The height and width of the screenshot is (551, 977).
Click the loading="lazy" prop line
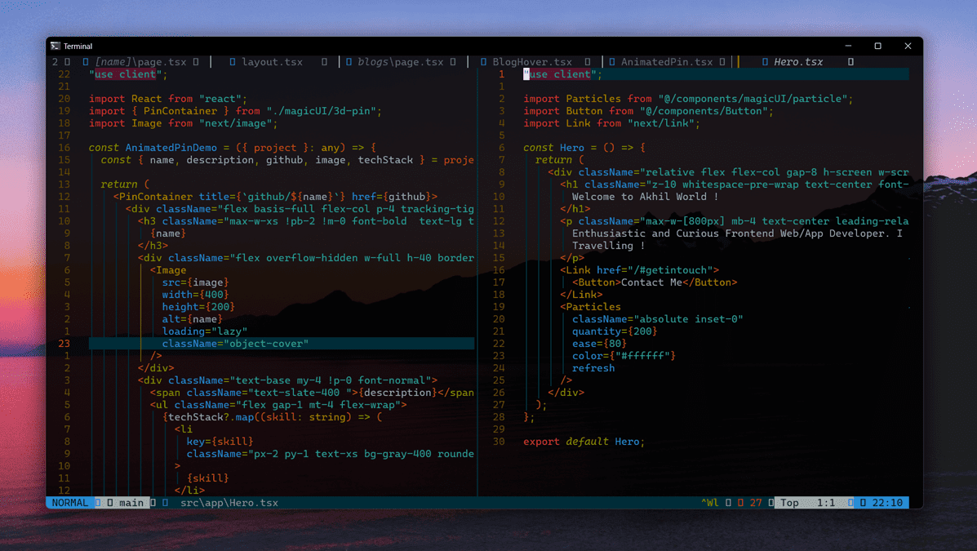(x=204, y=331)
